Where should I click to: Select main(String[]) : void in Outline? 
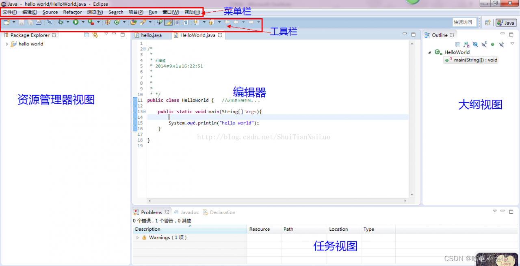click(x=471, y=60)
